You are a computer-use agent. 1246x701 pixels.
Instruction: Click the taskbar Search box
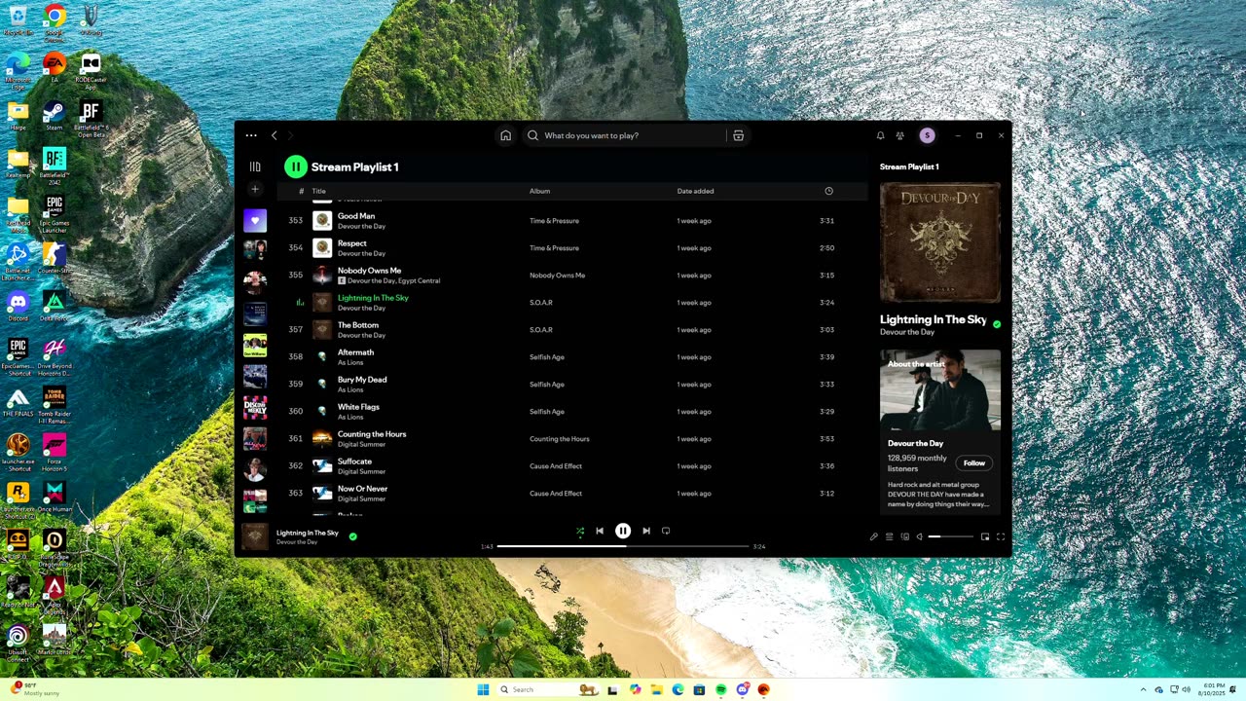[550, 689]
